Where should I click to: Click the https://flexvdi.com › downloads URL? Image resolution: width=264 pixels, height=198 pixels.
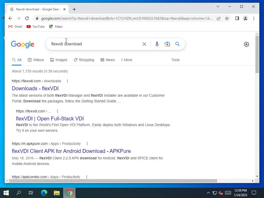pos(37,81)
